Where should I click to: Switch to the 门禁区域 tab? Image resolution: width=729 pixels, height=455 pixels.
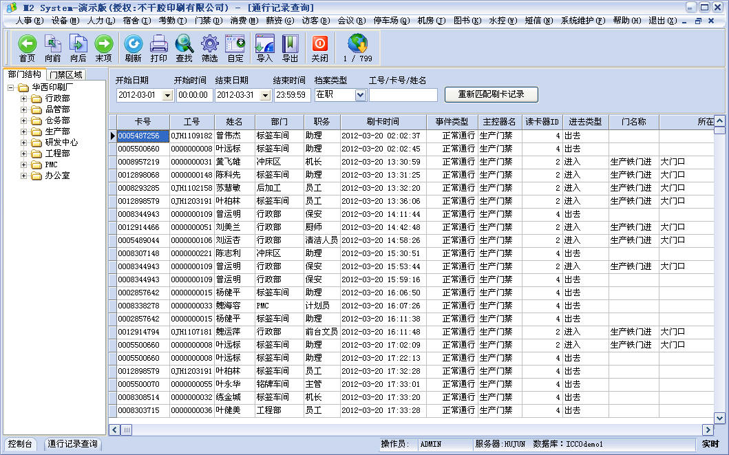[66, 74]
